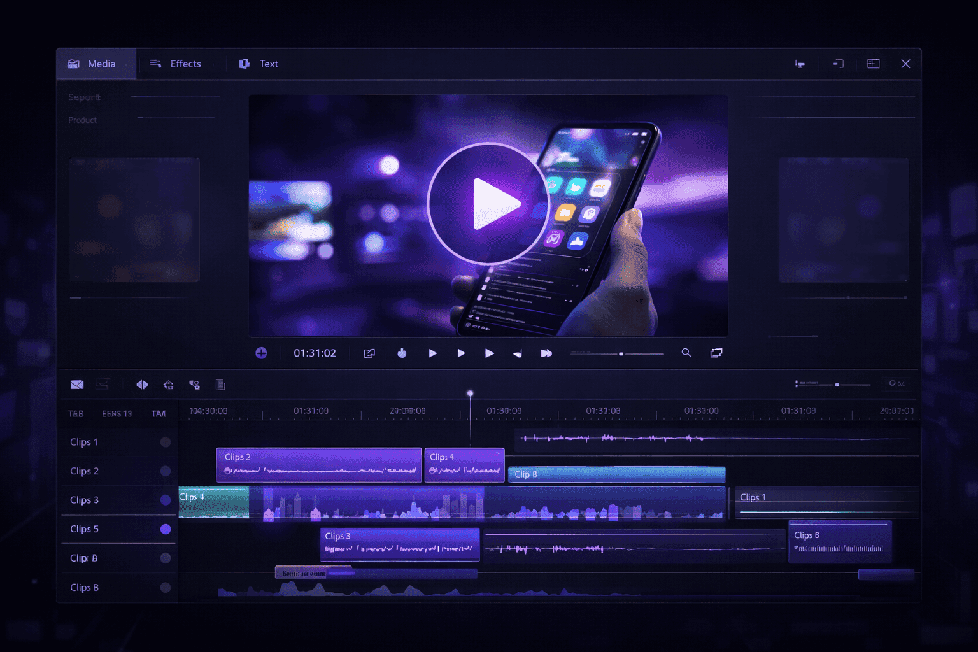Image resolution: width=978 pixels, height=652 pixels.
Task: Click the Text tool icon
Action: pyautogui.click(x=243, y=64)
